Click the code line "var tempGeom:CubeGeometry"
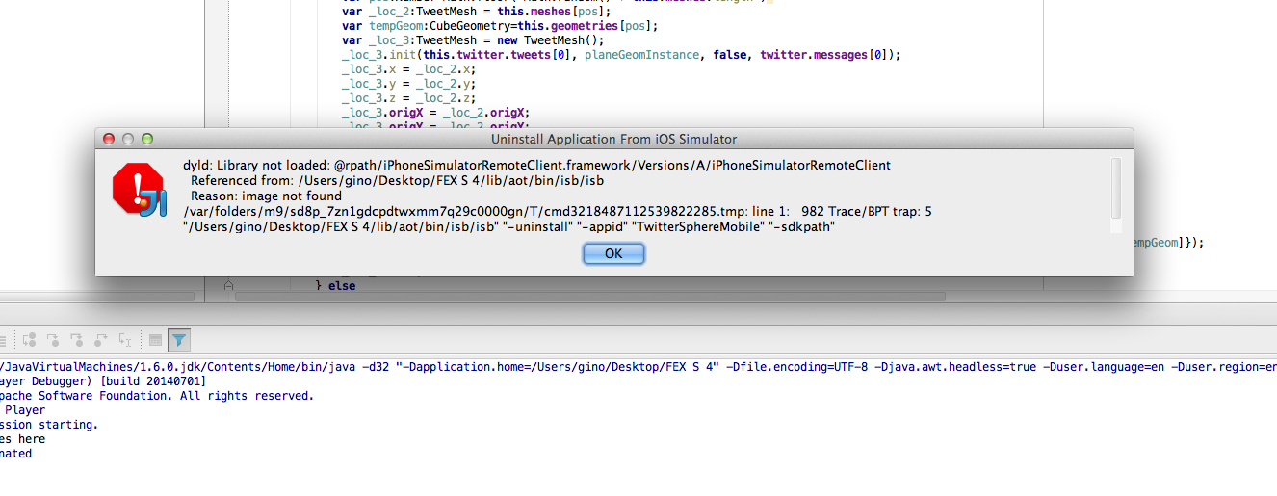The height and width of the screenshot is (496, 1277). click(500, 25)
